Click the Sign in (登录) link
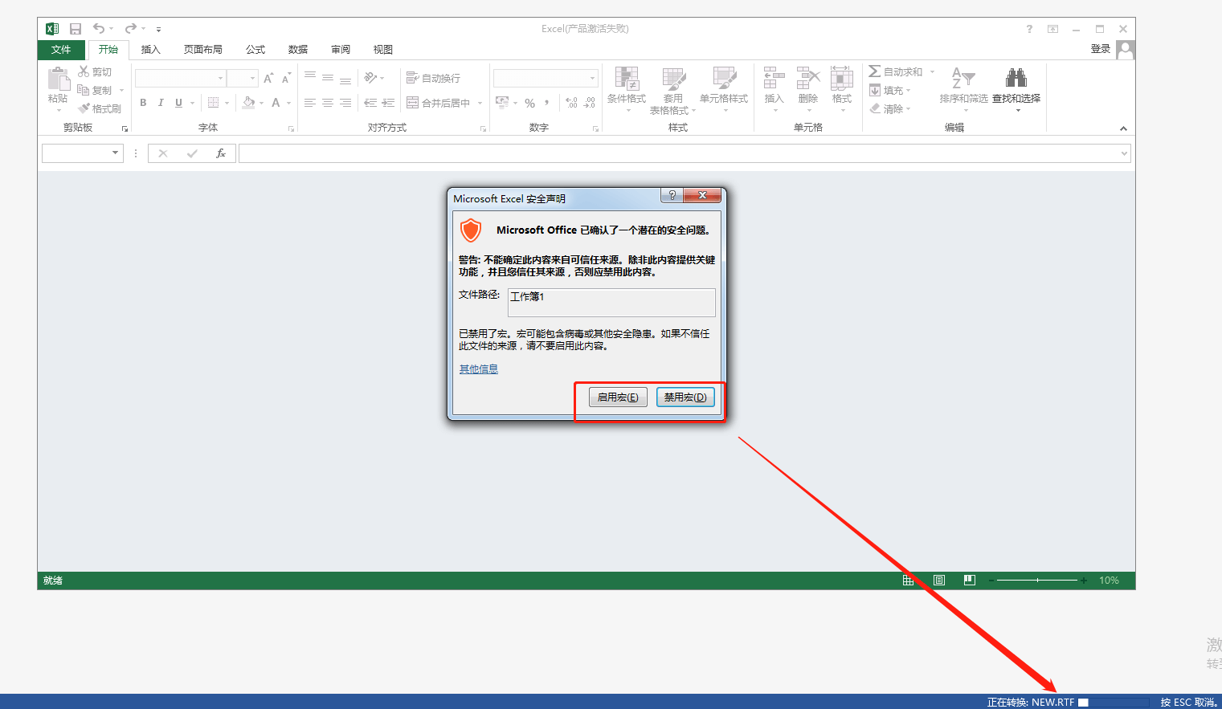Viewport: 1222px width, 709px height. (1101, 49)
